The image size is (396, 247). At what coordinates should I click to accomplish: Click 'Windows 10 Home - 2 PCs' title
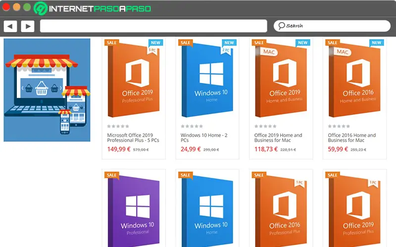pyautogui.click(x=204, y=138)
